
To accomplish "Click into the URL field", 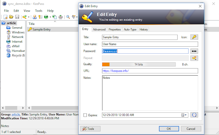I will pyautogui.click(x=150, y=71).
